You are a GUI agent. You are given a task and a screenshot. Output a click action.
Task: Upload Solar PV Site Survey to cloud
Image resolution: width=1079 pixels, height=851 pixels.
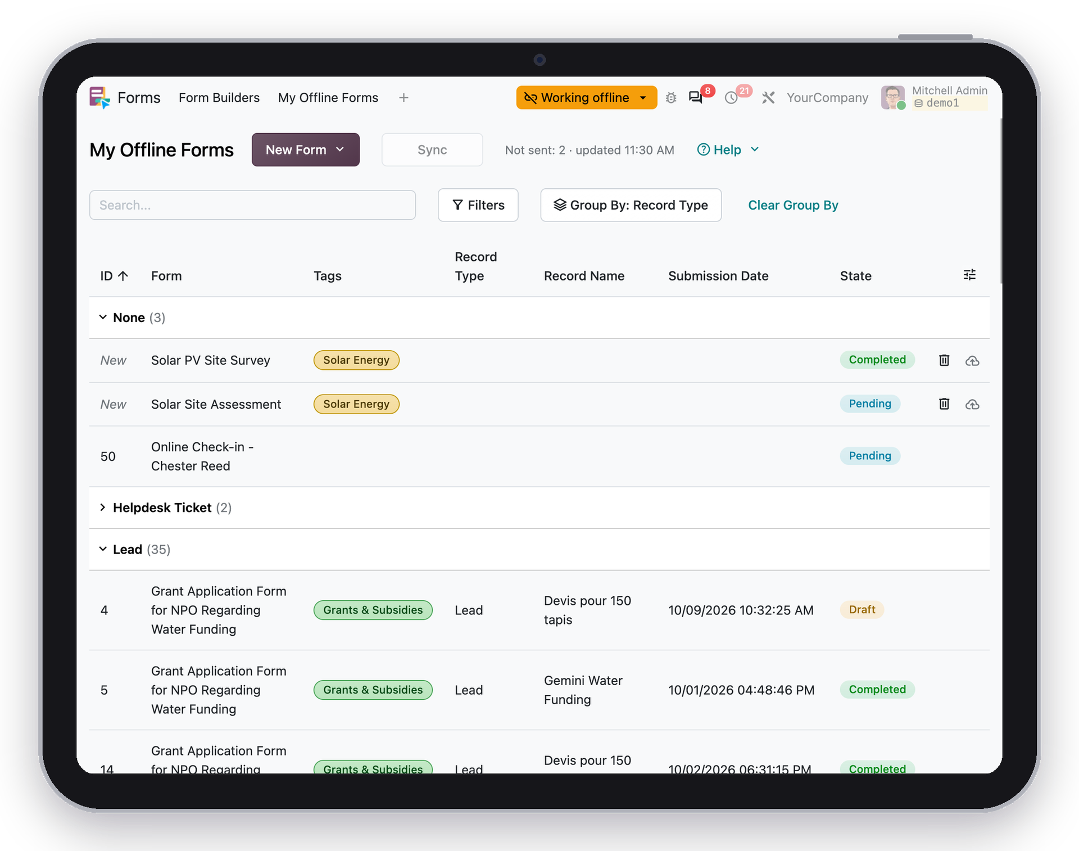click(x=972, y=361)
